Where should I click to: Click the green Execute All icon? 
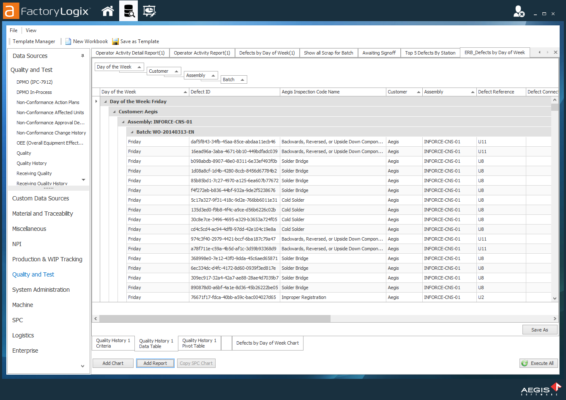coord(525,363)
